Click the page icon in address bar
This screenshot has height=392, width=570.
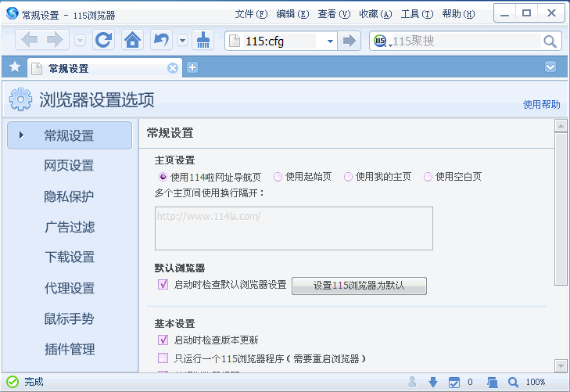click(235, 41)
